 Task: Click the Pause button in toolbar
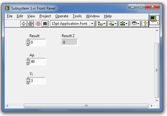[x=45, y=24]
